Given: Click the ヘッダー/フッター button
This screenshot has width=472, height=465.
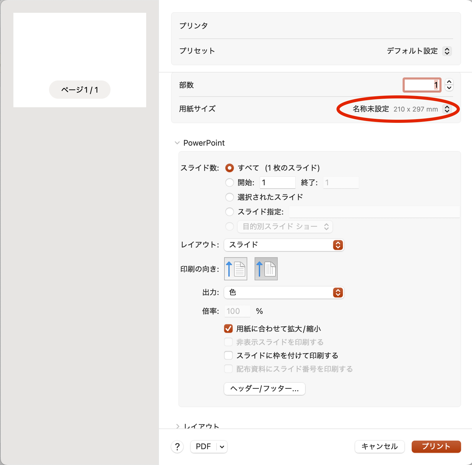Looking at the screenshot, I should 264,389.
